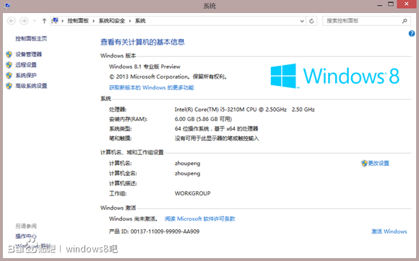The height and width of the screenshot is (261, 419).
Task: Click the WORKGROUP workgroup value
Action: pyautogui.click(x=192, y=193)
